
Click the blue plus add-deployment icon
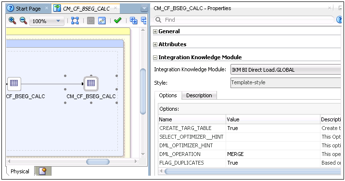pyautogui.click(x=133, y=21)
